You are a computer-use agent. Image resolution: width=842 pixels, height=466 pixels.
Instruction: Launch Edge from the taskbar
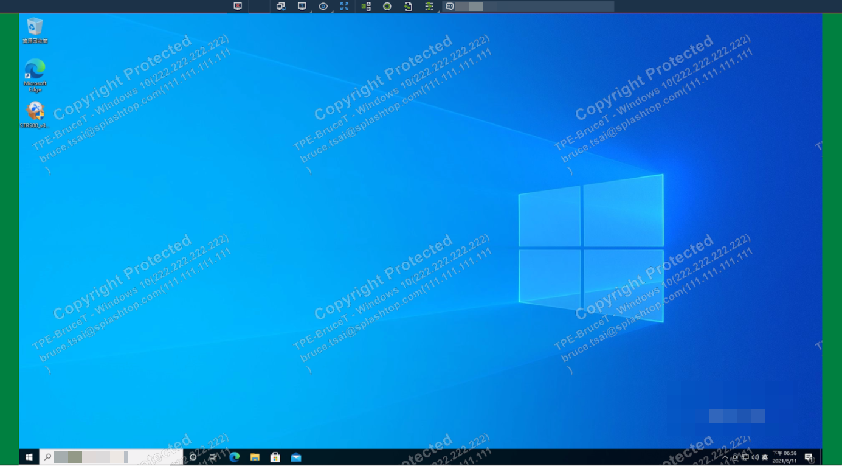(x=234, y=457)
